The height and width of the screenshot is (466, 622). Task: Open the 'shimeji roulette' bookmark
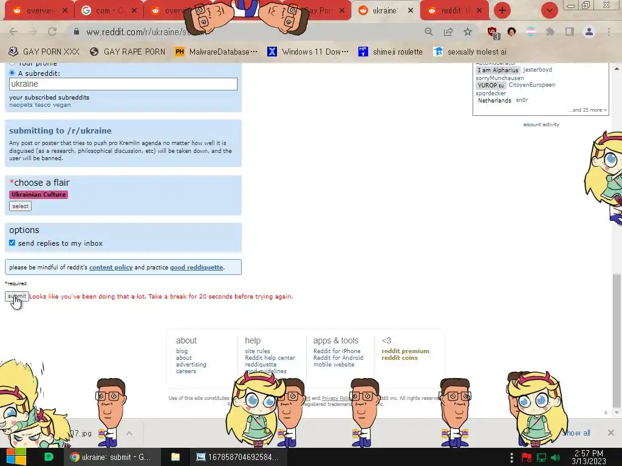pos(391,52)
